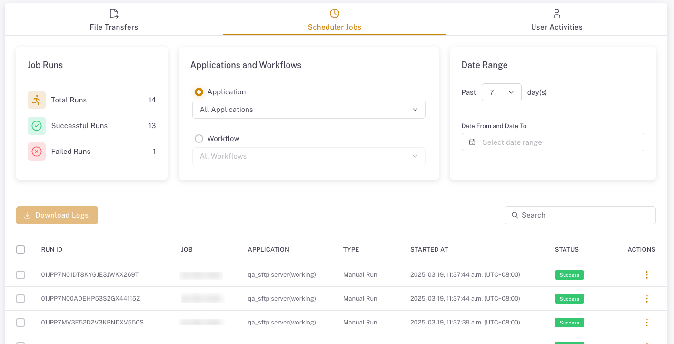Click the timestamp 2025-03-19, 11:37:39 a.m.
The height and width of the screenshot is (344, 674).
pyautogui.click(x=465, y=323)
